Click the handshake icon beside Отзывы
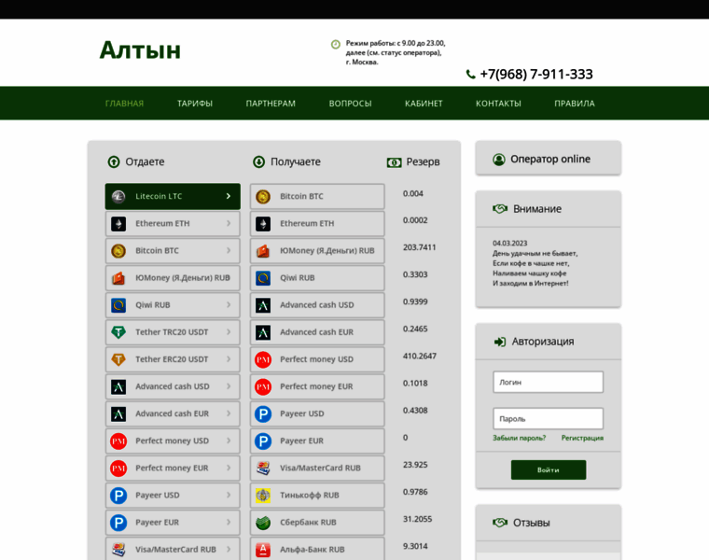This screenshot has width=709, height=560. point(500,523)
